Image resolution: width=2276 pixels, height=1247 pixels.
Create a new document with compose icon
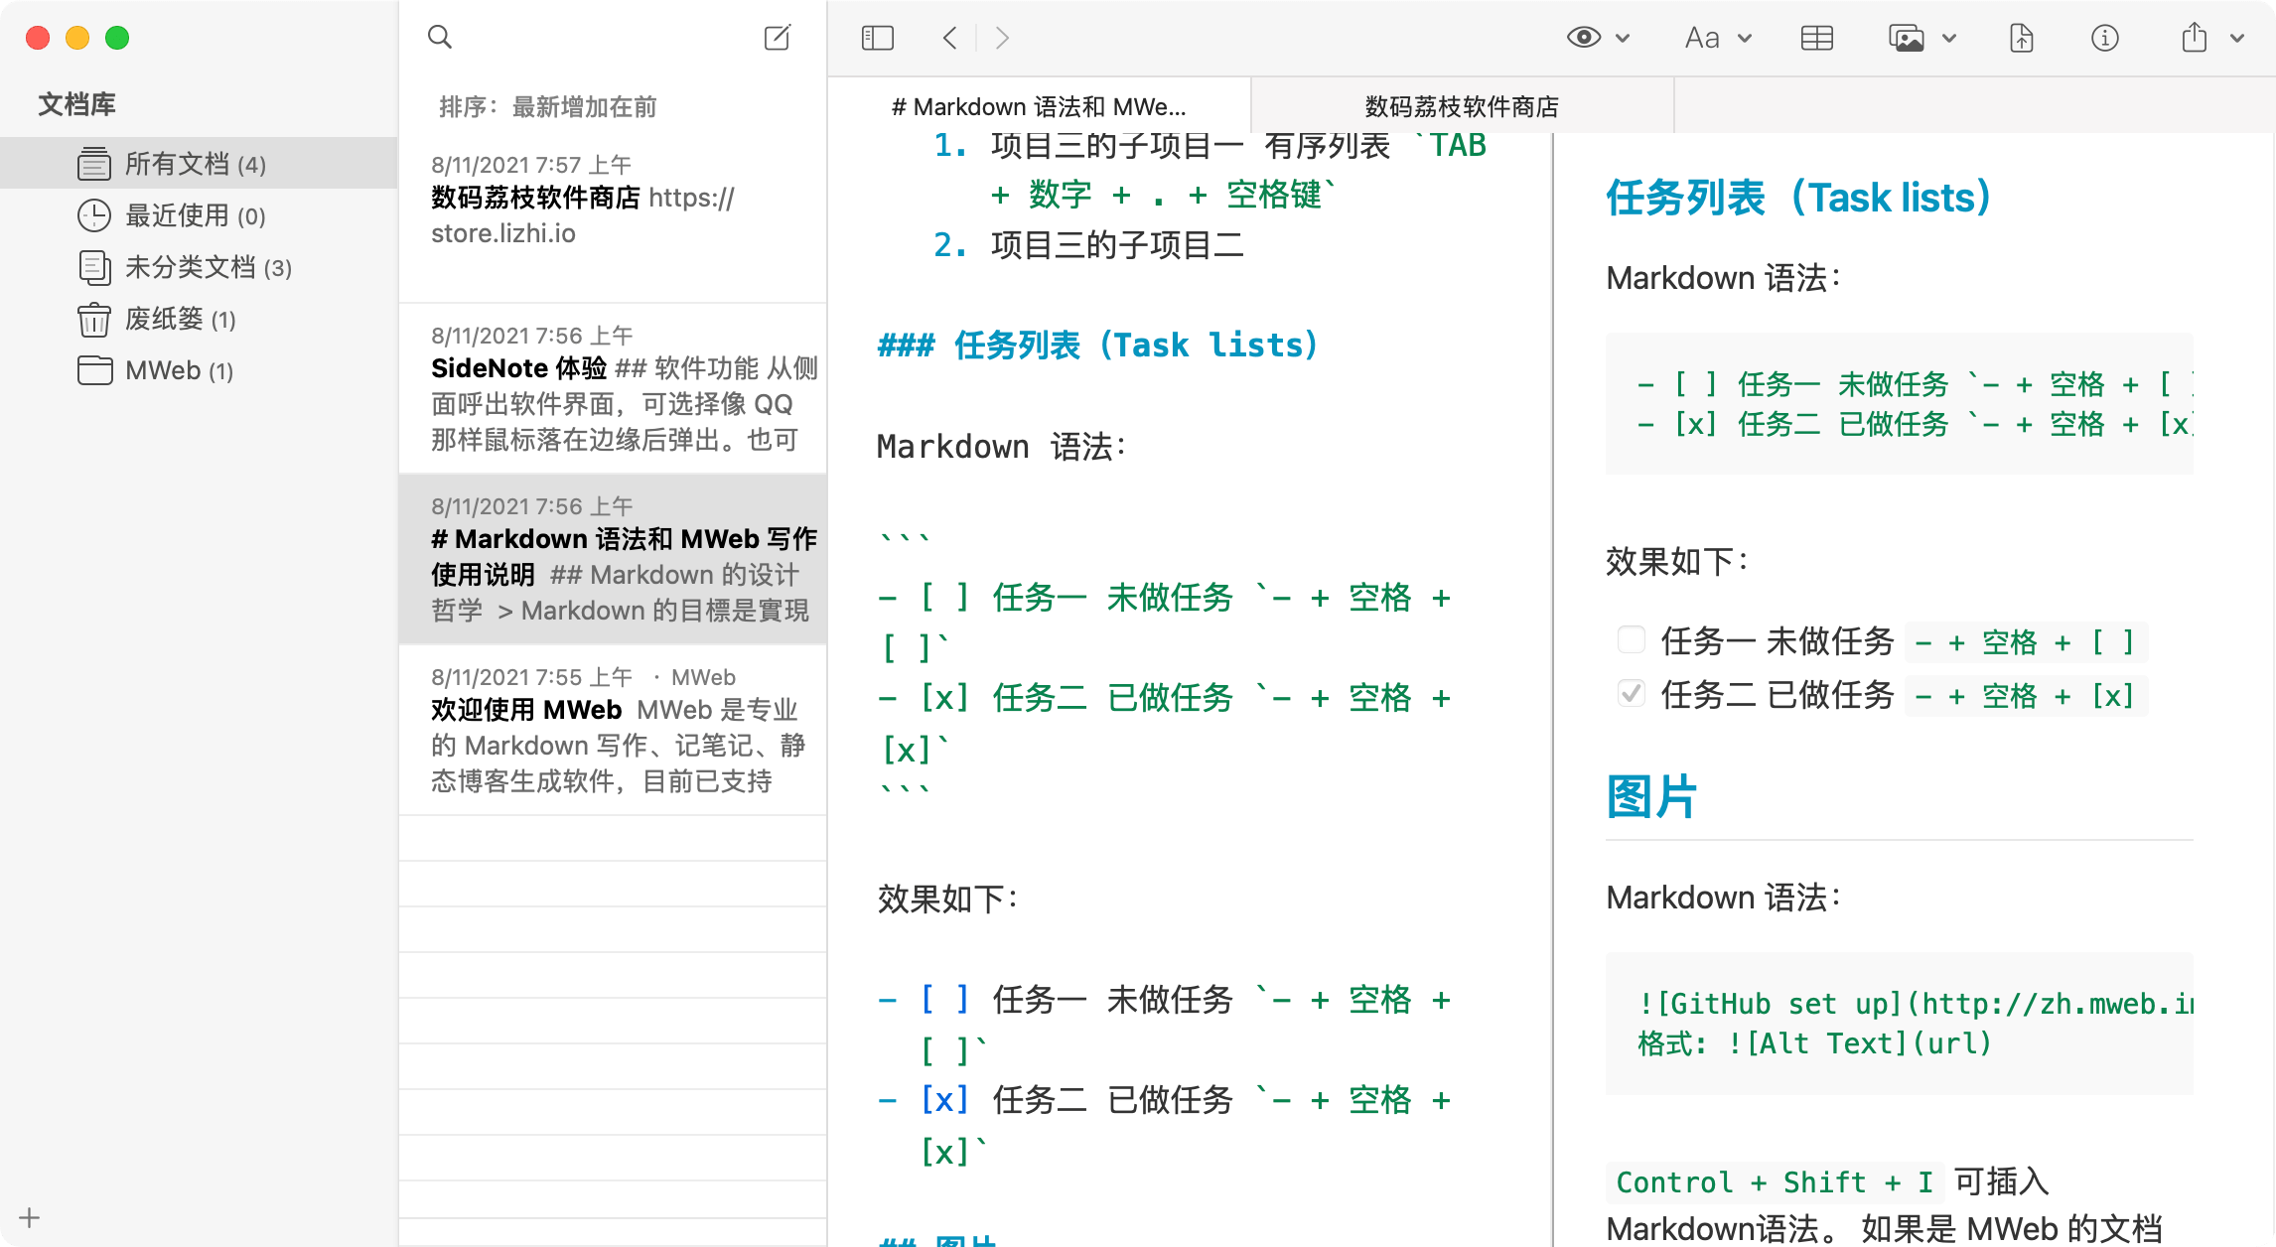point(778,37)
